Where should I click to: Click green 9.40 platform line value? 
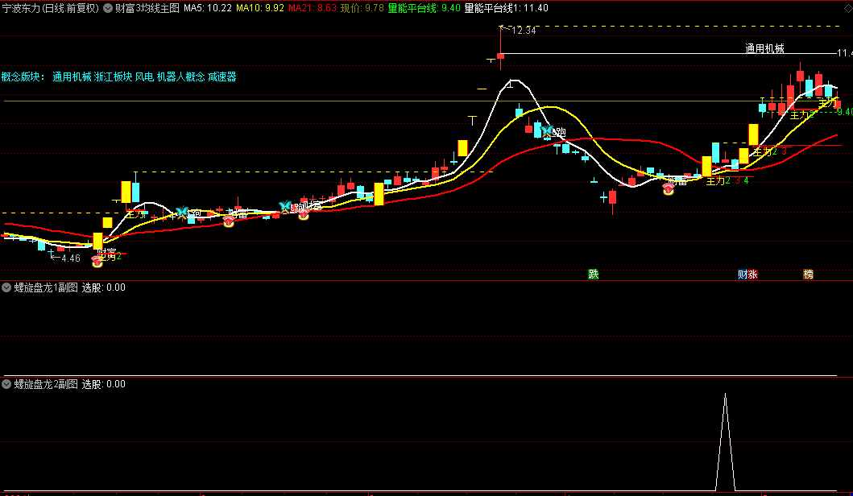(x=845, y=112)
